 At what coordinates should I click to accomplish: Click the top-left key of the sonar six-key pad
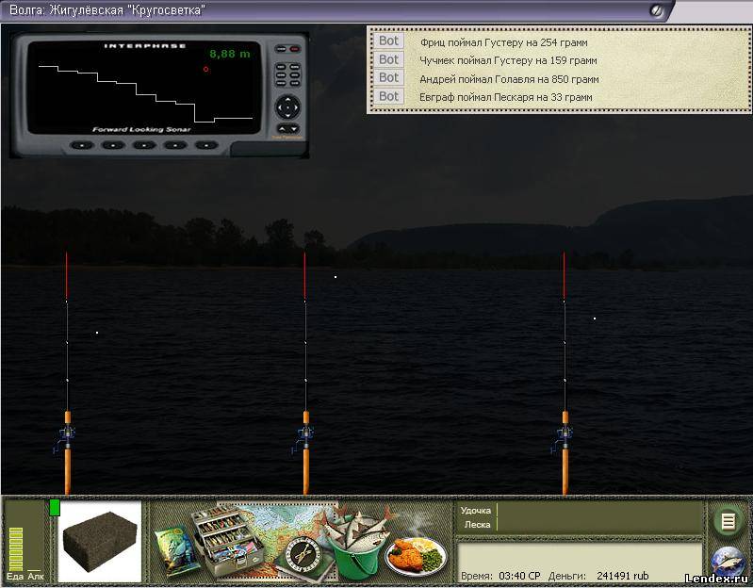click(x=281, y=66)
